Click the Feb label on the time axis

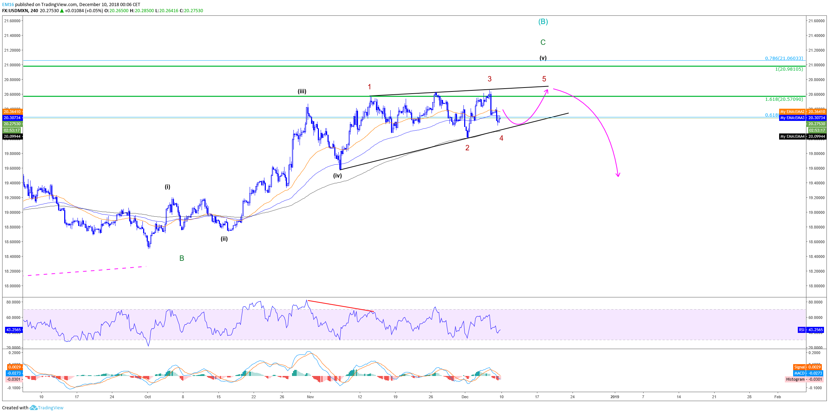click(778, 397)
